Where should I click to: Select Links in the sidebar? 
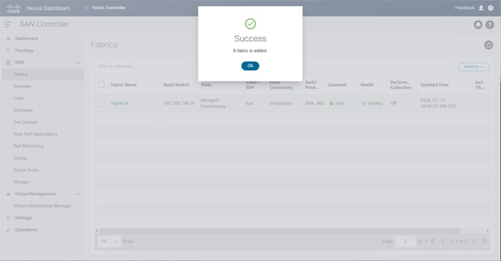click(19, 98)
